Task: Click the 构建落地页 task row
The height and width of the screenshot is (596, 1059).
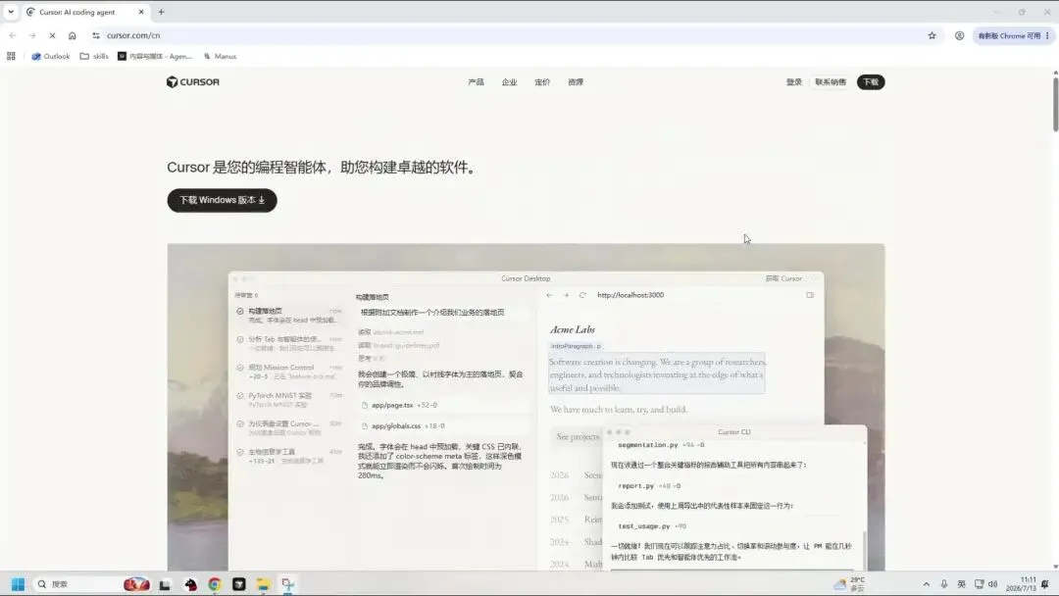Action: (x=289, y=316)
